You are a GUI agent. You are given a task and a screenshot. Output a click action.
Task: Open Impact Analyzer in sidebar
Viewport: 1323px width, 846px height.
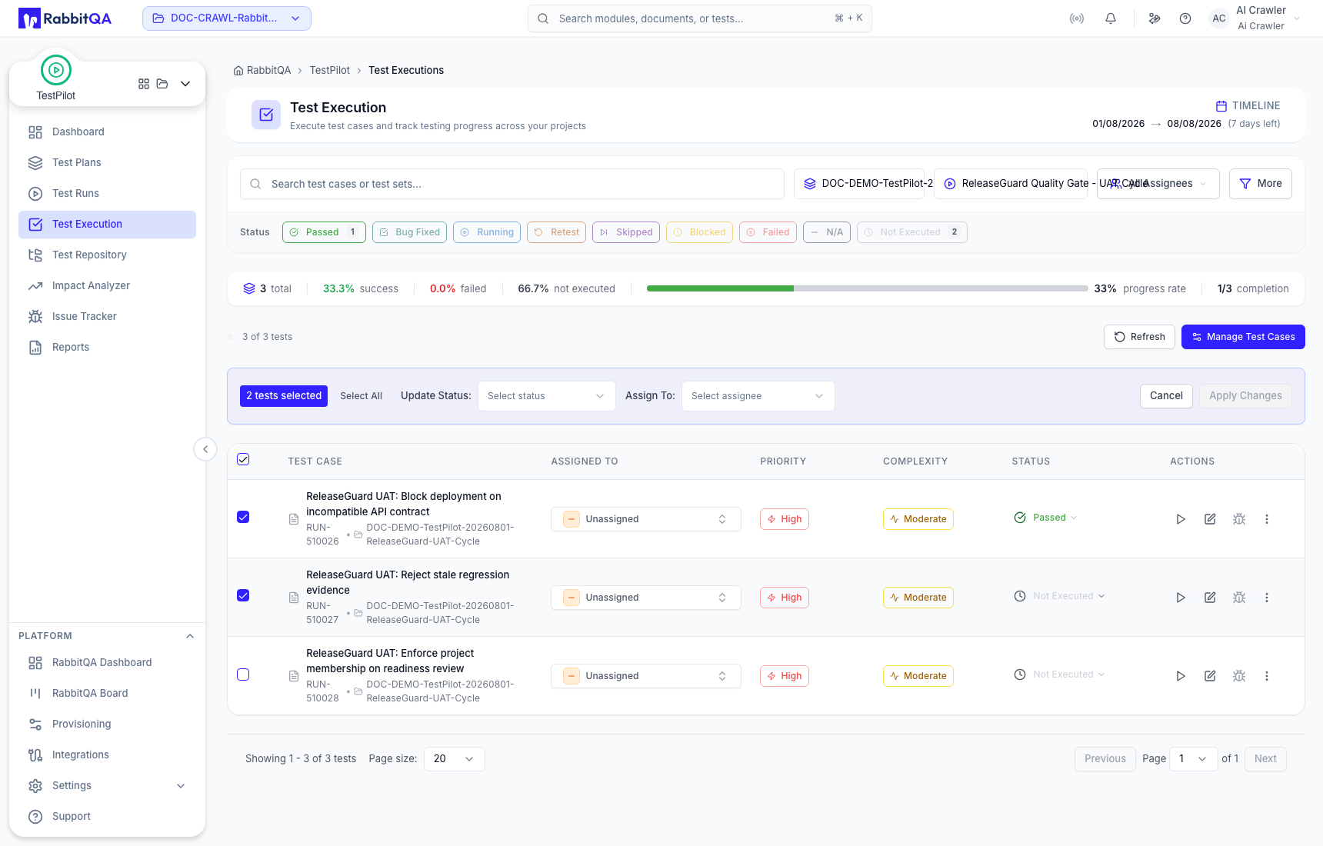point(108,286)
